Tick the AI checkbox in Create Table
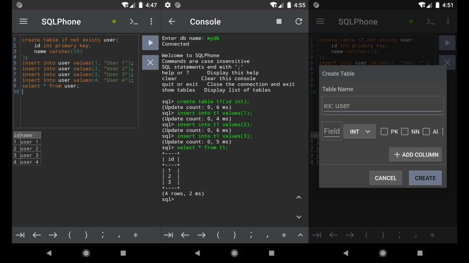Image resolution: width=469 pixels, height=263 pixels. pyautogui.click(x=426, y=131)
